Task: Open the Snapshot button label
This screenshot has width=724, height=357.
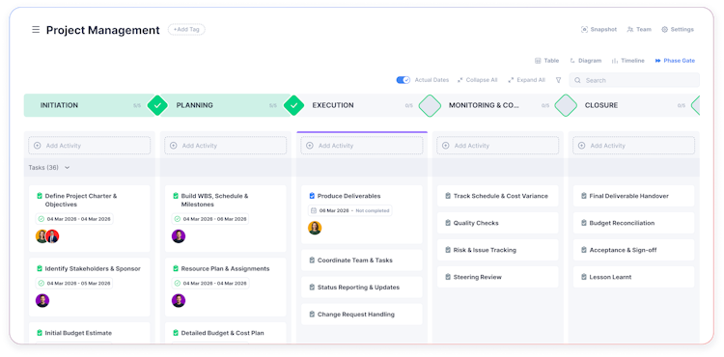Action: (603, 30)
